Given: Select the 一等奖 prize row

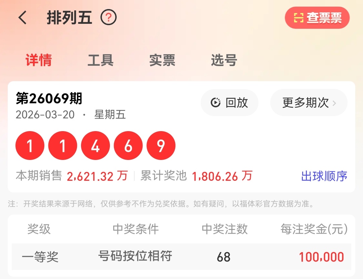Looking at the screenshot, I should 182,257.
